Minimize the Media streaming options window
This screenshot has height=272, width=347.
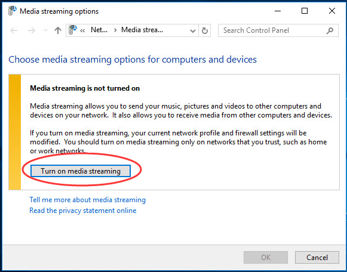coord(278,11)
